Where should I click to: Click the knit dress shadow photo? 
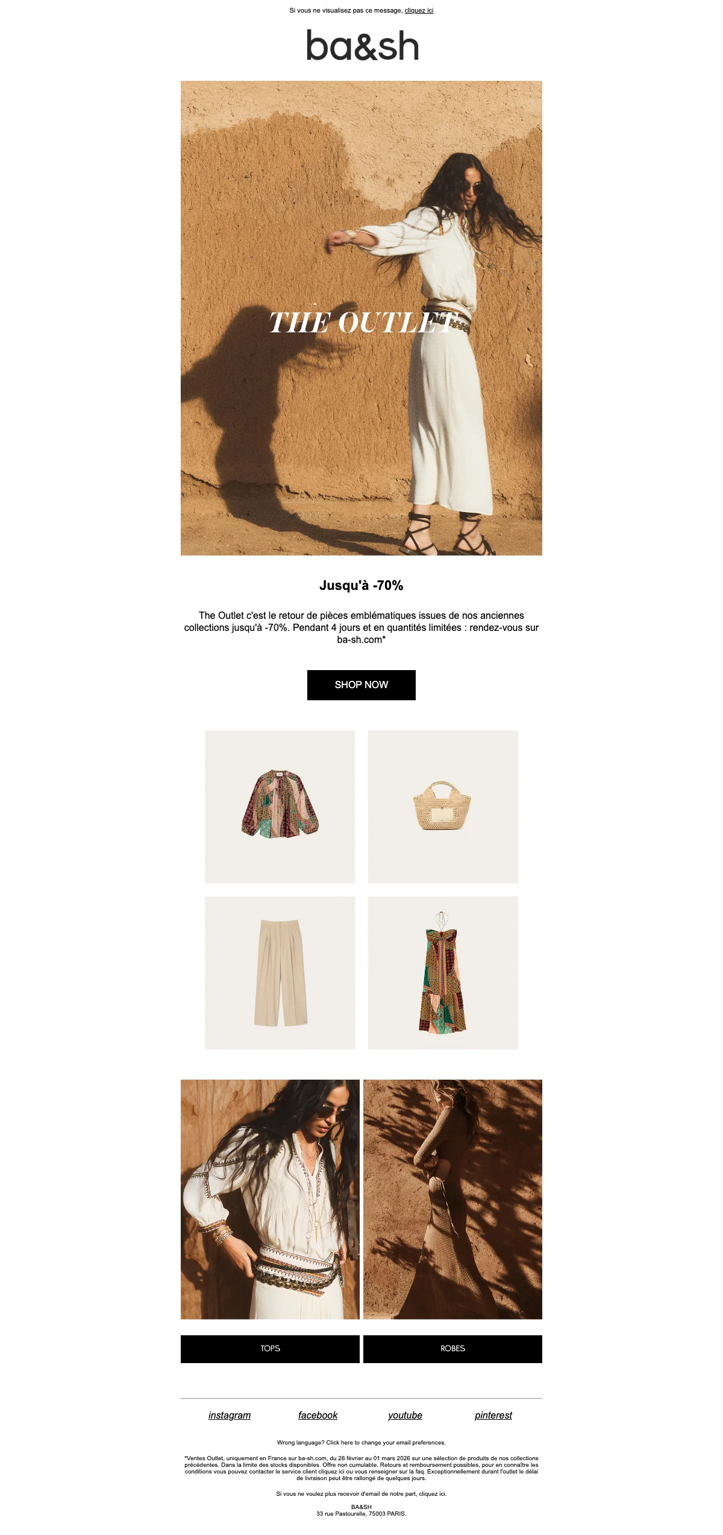(x=452, y=1199)
